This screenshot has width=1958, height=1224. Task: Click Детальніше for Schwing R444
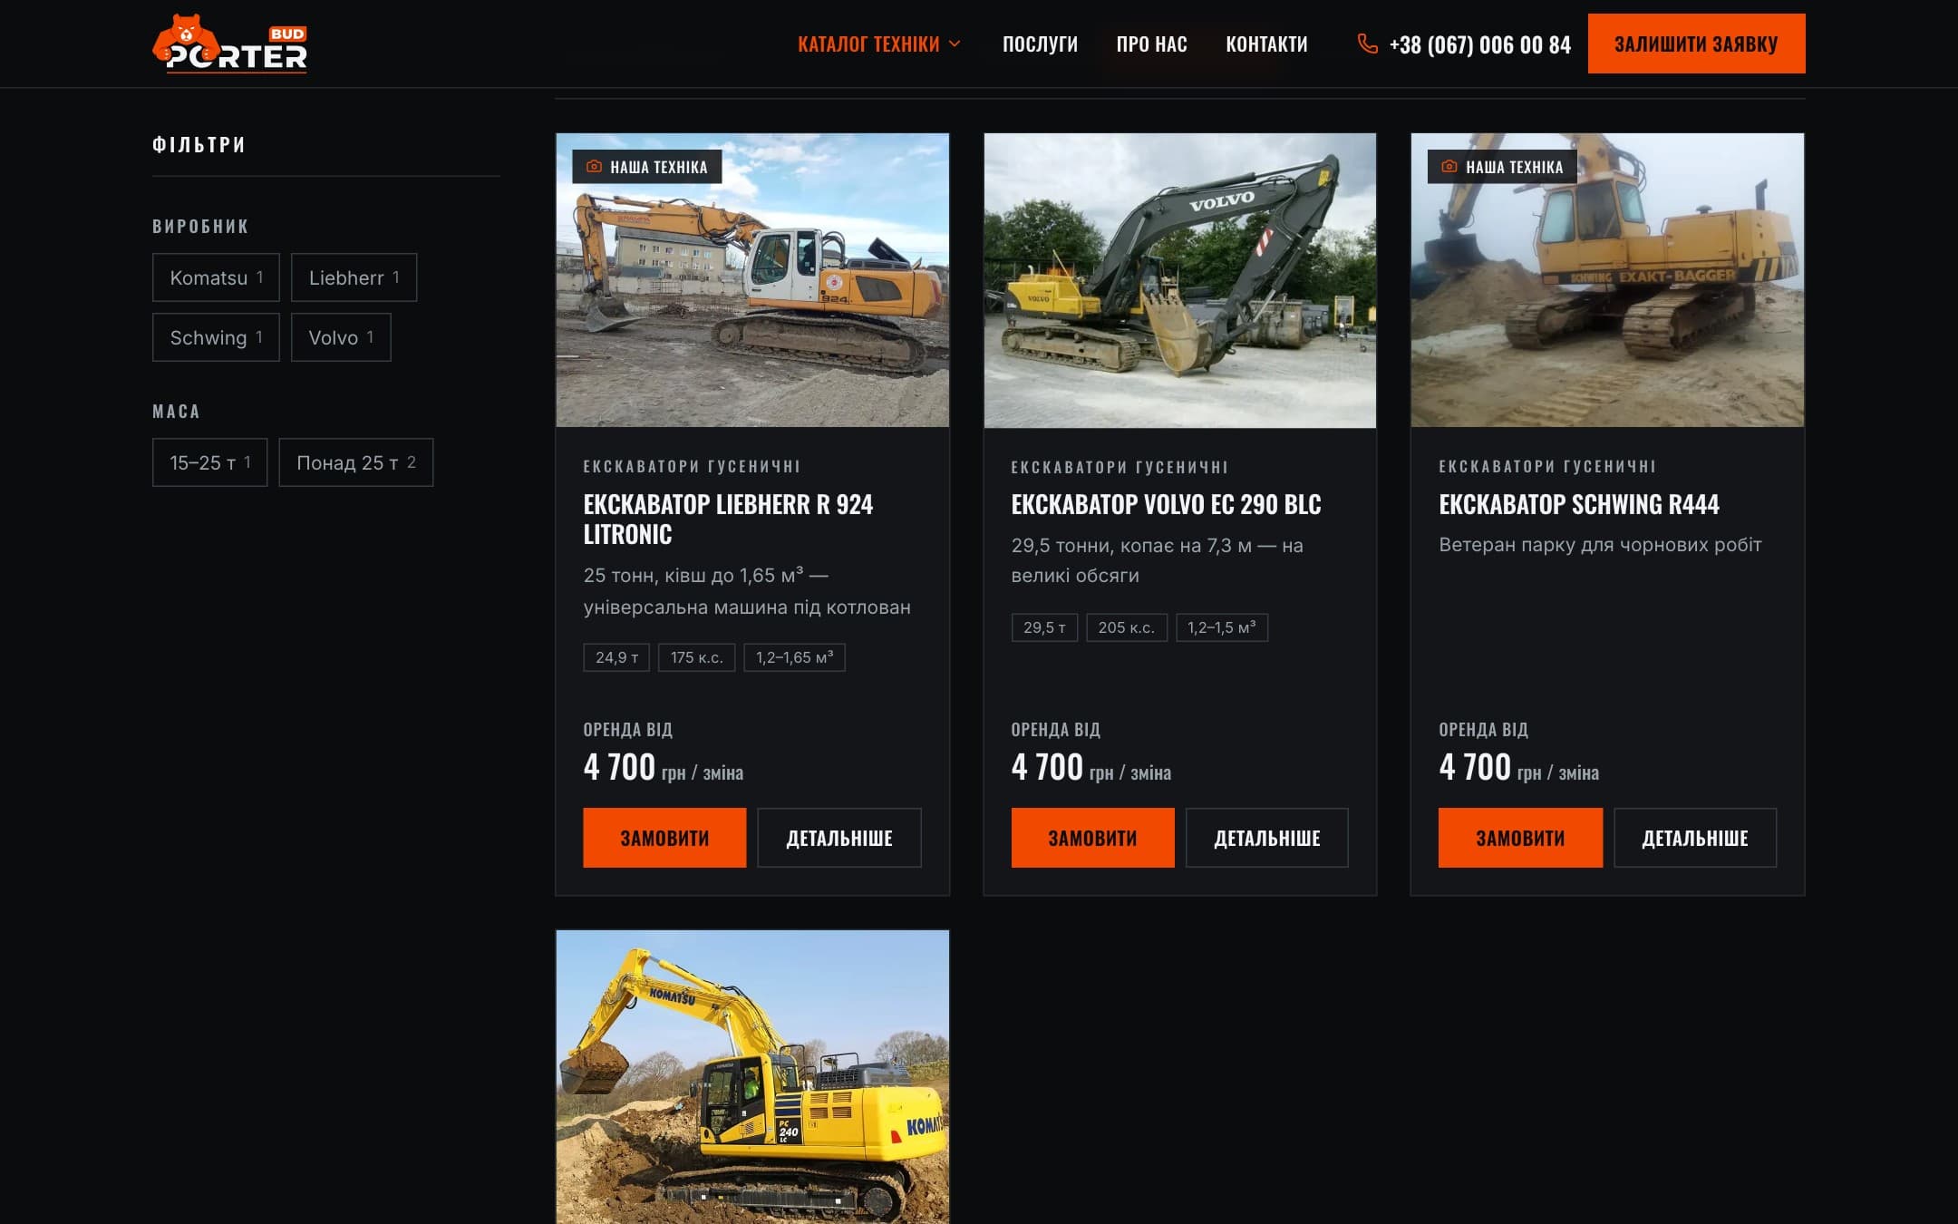[x=1695, y=838]
